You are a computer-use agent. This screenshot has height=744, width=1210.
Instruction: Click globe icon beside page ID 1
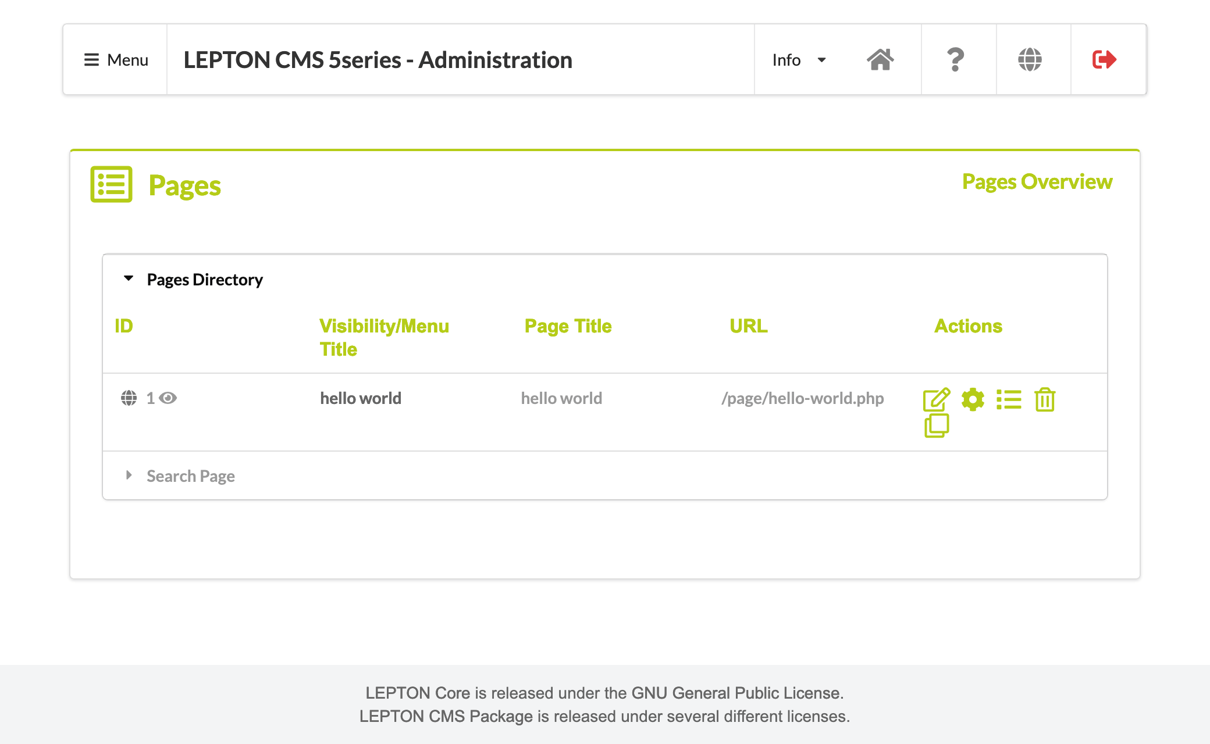click(129, 398)
